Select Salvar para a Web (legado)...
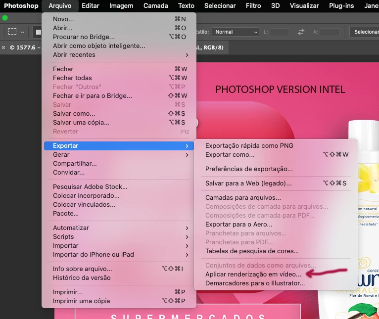This screenshot has width=379, height=319. (276, 183)
